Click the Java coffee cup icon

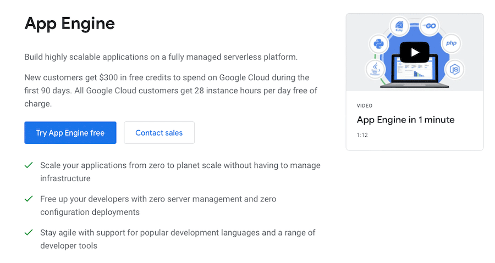(x=375, y=69)
